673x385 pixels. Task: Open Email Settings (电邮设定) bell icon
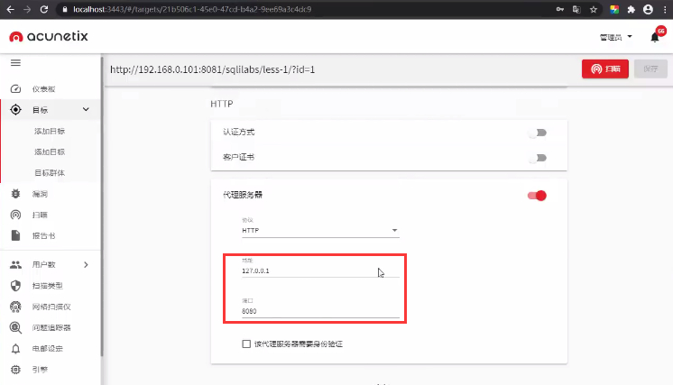click(15, 348)
